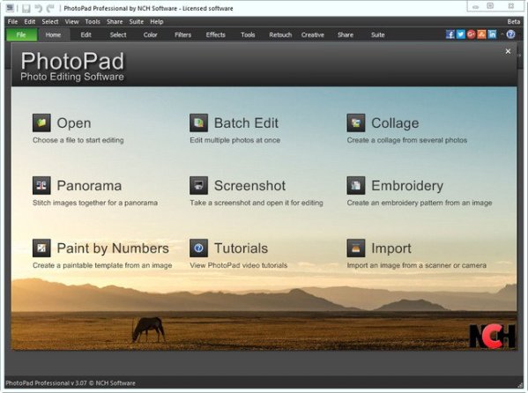Switch to the Effects ribbon tab

click(215, 34)
